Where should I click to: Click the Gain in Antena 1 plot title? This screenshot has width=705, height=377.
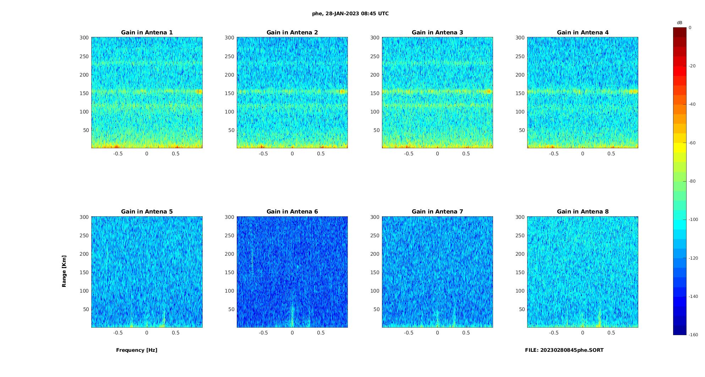[x=147, y=32]
